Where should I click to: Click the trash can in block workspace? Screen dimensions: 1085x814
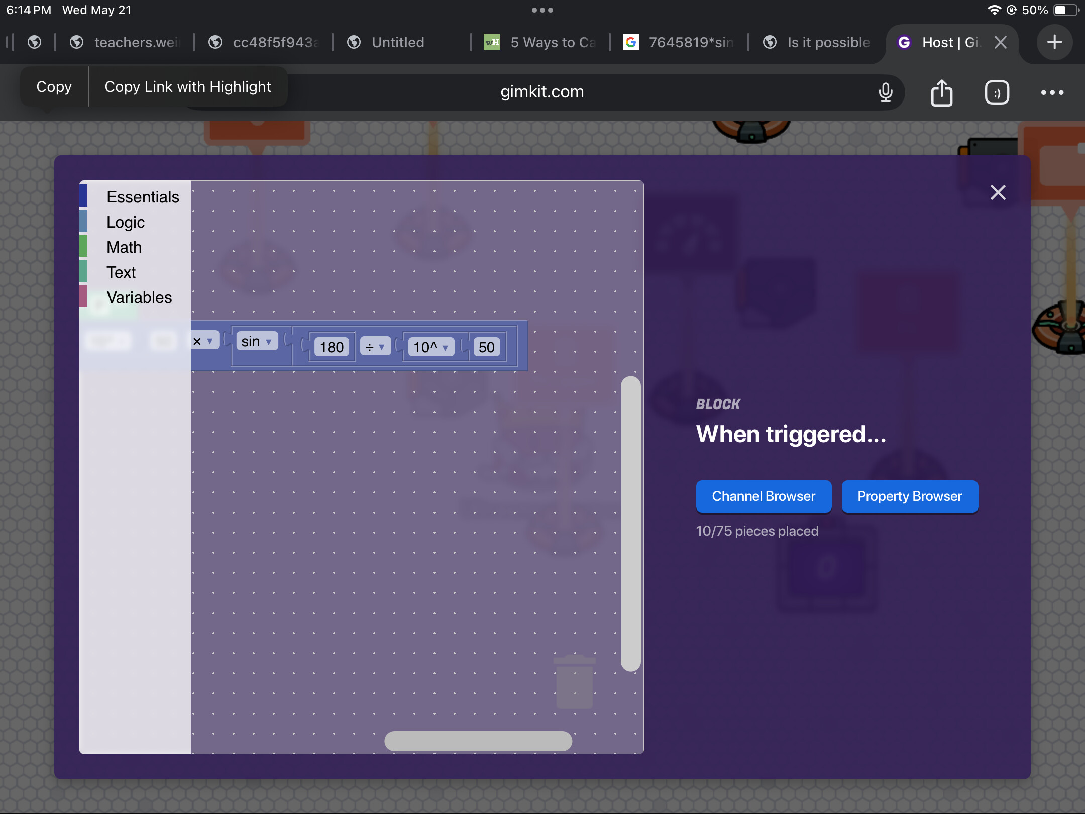click(575, 682)
